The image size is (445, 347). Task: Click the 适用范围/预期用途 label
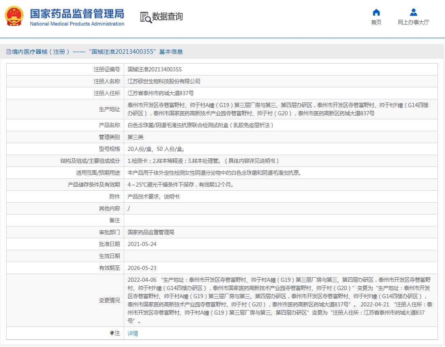98,173
